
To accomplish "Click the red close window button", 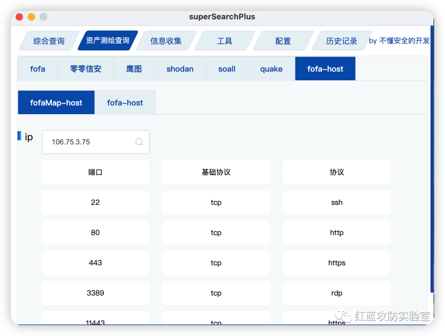I will [x=19, y=17].
